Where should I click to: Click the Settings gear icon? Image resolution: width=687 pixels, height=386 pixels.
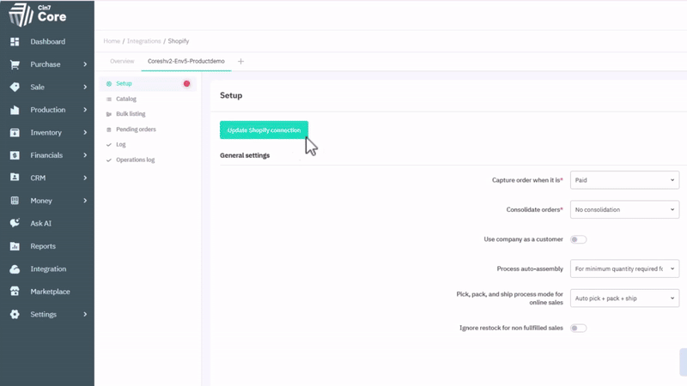click(x=15, y=314)
